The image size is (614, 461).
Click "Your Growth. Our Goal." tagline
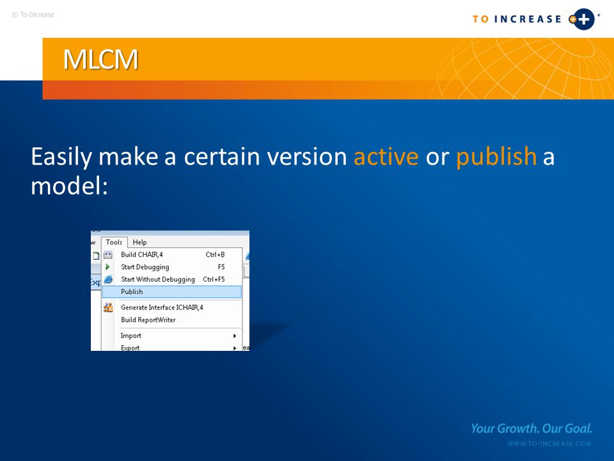tap(531, 428)
